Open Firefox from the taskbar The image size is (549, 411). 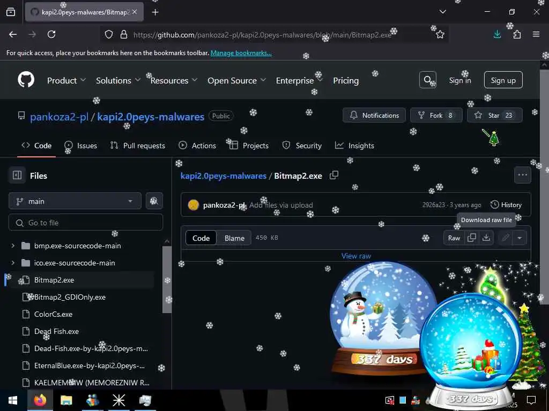pos(40,400)
